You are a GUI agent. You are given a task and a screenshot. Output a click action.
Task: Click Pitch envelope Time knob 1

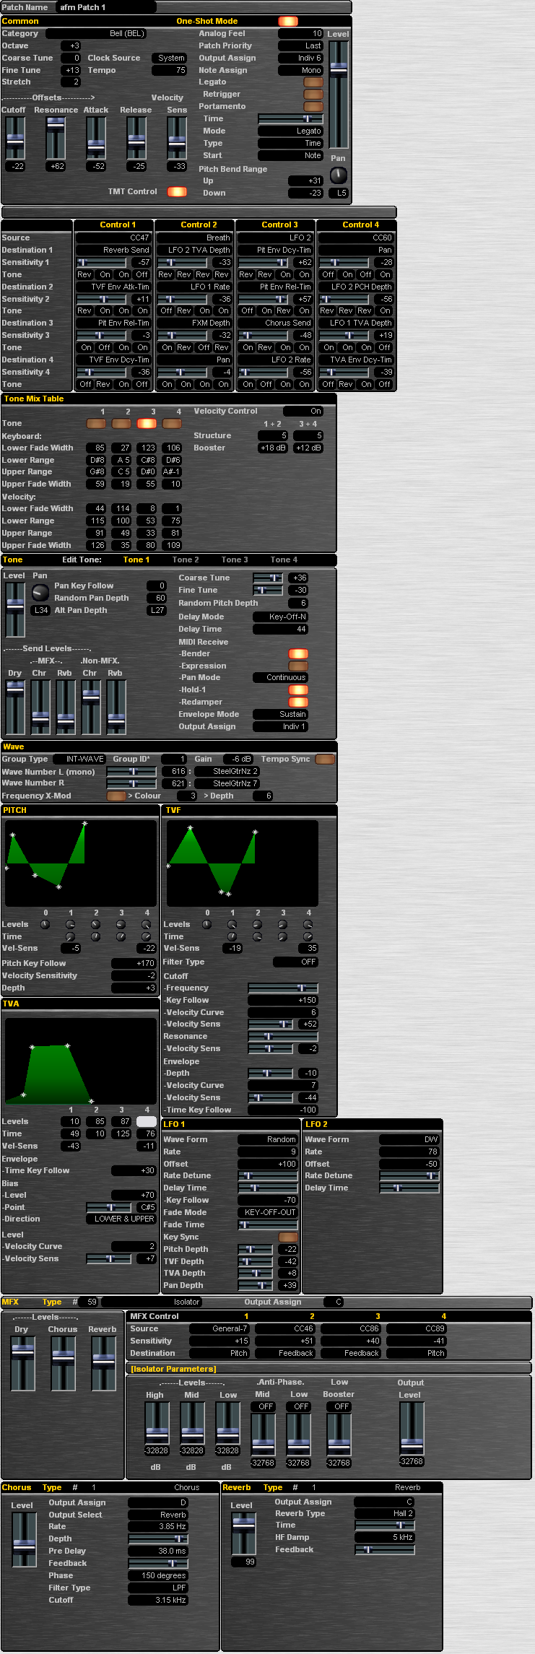point(71,936)
